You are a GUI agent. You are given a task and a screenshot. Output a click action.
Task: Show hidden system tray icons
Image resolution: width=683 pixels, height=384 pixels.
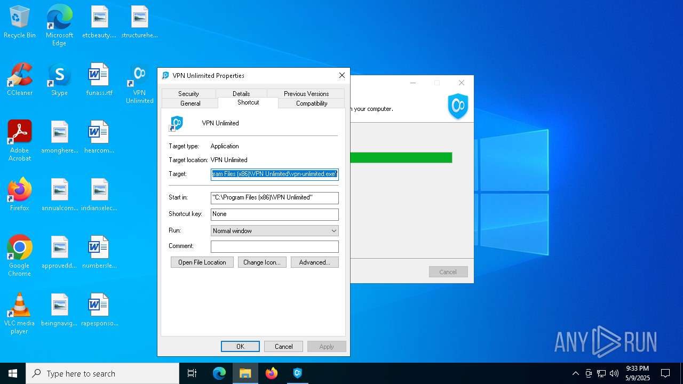coord(576,373)
